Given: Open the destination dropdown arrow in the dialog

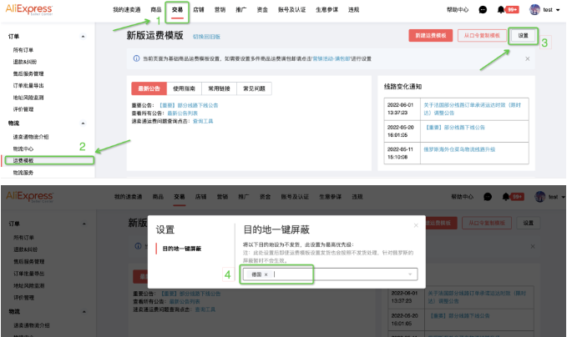Looking at the screenshot, I should [410, 274].
